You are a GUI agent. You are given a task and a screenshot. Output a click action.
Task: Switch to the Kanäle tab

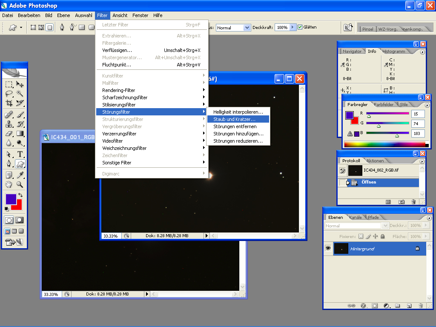click(356, 218)
